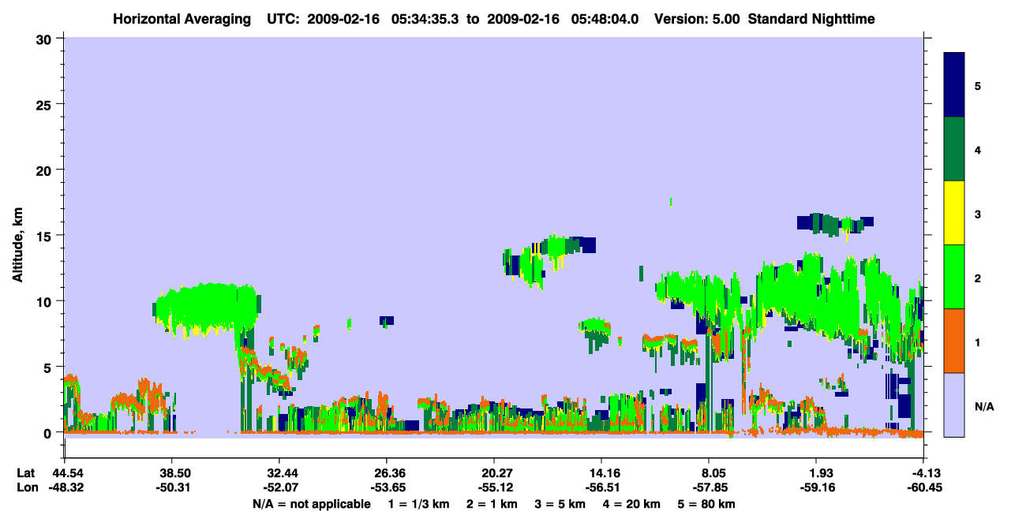Image resolution: width=1026 pixels, height=526 pixels.
Task: Click the longitude value -60.45
Action: click(x=925, y=487)
